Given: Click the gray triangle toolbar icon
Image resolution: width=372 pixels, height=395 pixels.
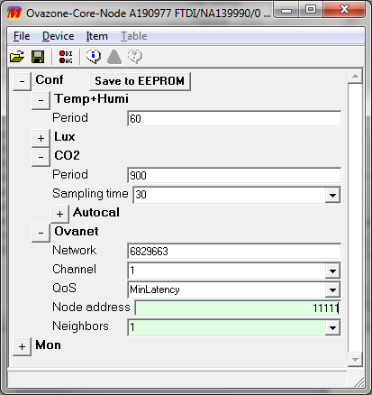Looking at the screenshot, I should coord(114,57).
